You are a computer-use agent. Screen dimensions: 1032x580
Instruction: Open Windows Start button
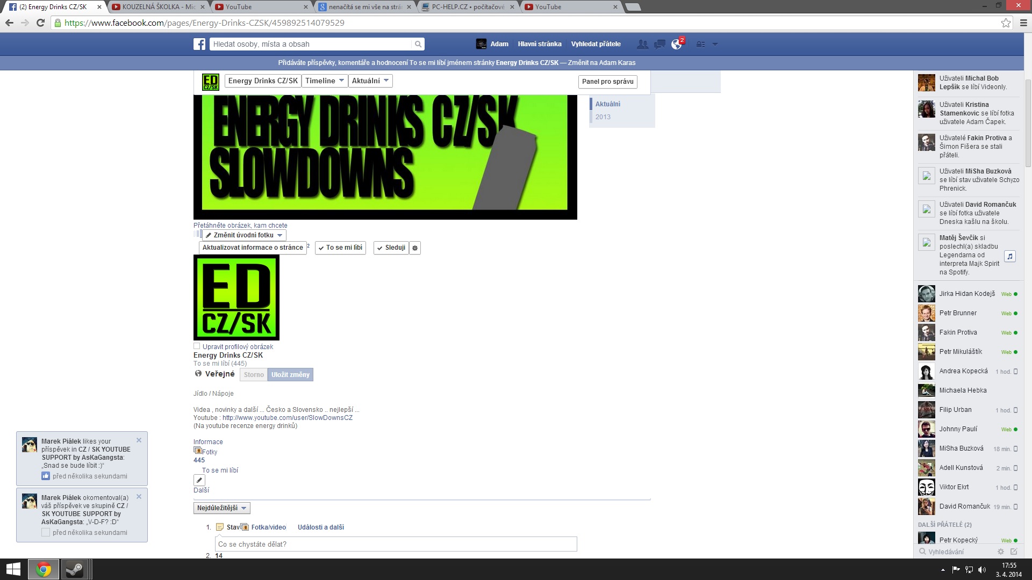coord(13,569)
